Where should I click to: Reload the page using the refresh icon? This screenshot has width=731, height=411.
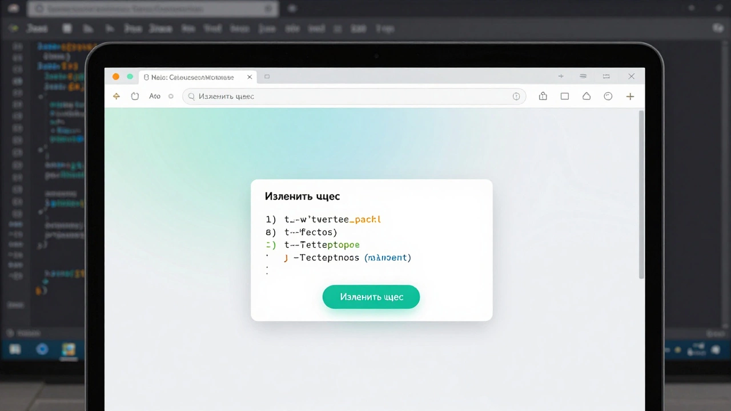pos(135,96)
